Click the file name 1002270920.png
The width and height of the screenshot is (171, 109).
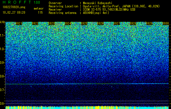tap(14, 7)
